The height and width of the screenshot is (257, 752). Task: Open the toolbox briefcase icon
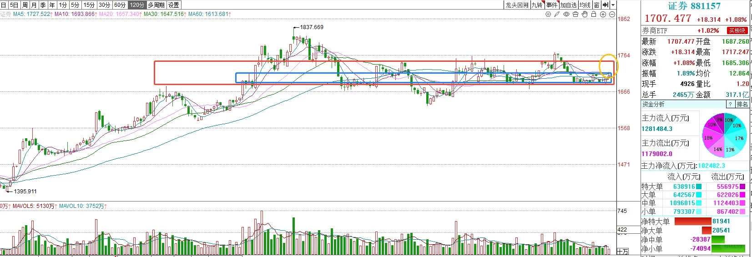click(575, 15)
